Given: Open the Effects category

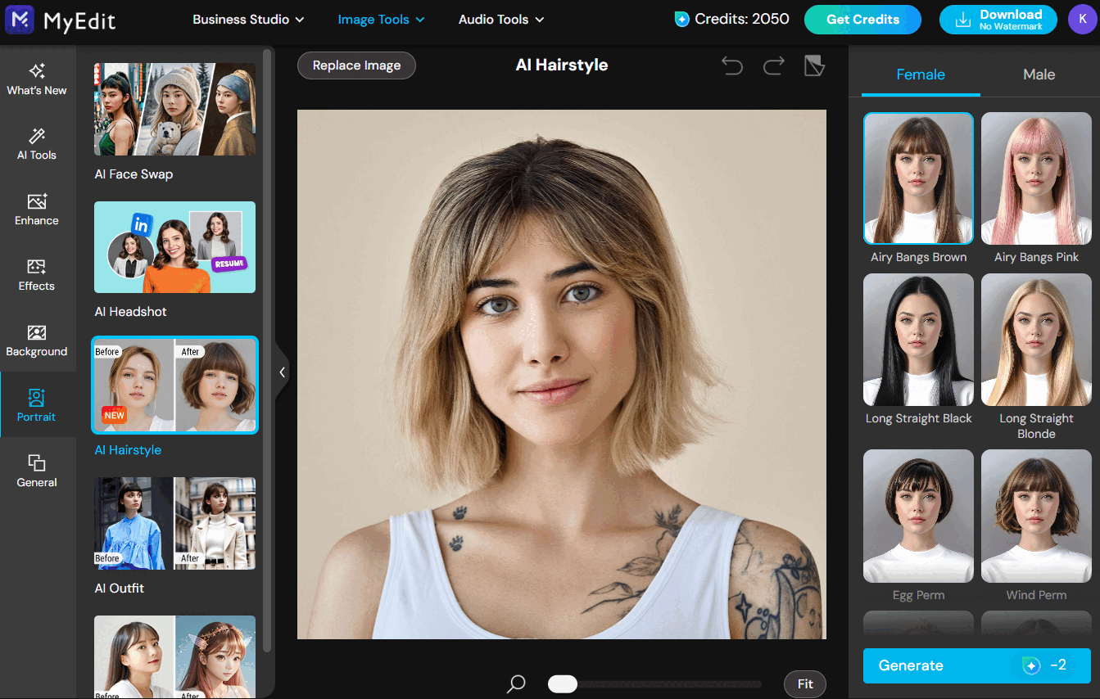Looking at the screenshot, I should (37, 275).
